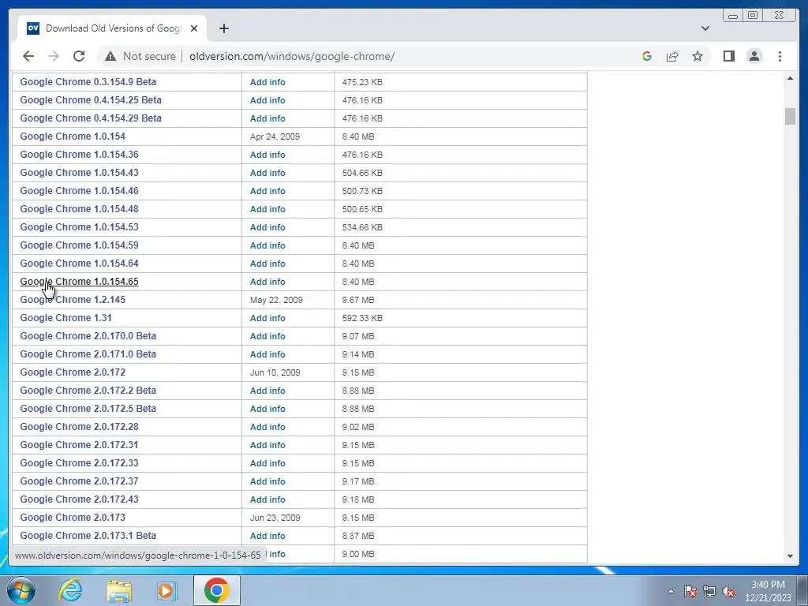Screen dimensions: 808x606
Task: Toggle the Chrome side panel
Action: click(x=728, y=56)
